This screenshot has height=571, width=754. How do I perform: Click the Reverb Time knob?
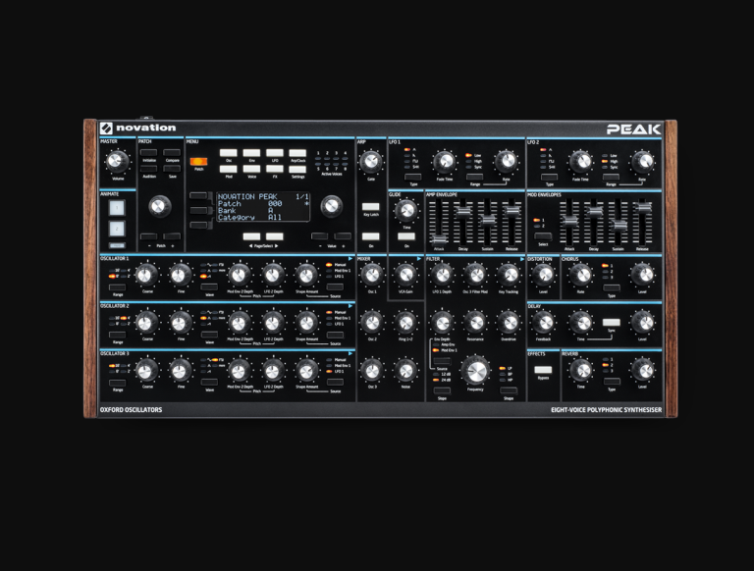point(581,370)
